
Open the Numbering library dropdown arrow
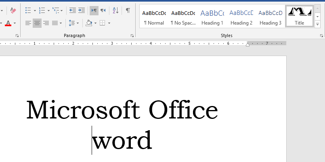click(48, 10)
